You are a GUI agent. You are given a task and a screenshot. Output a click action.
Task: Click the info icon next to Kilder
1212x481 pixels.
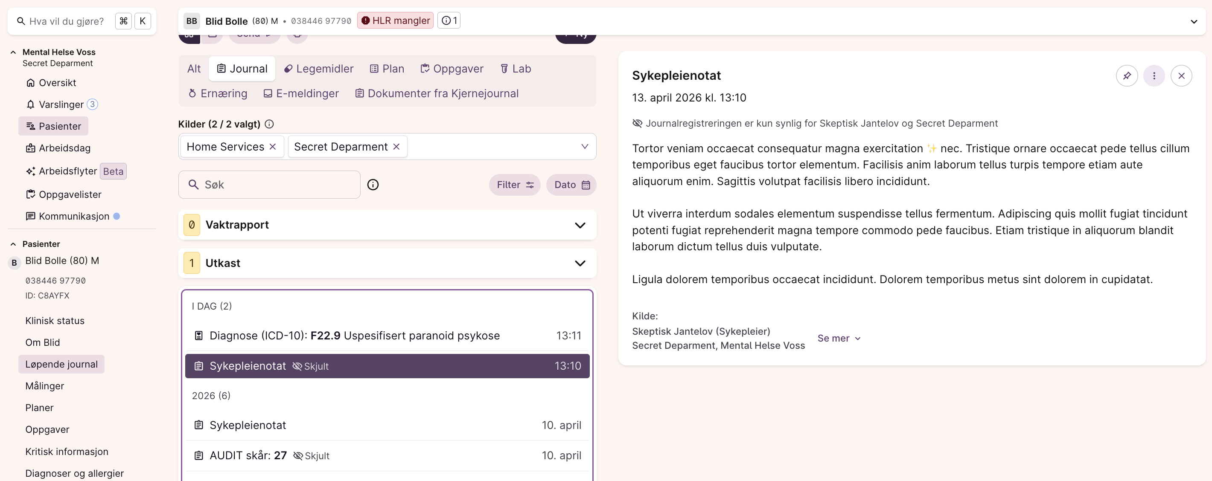point(269,124)
